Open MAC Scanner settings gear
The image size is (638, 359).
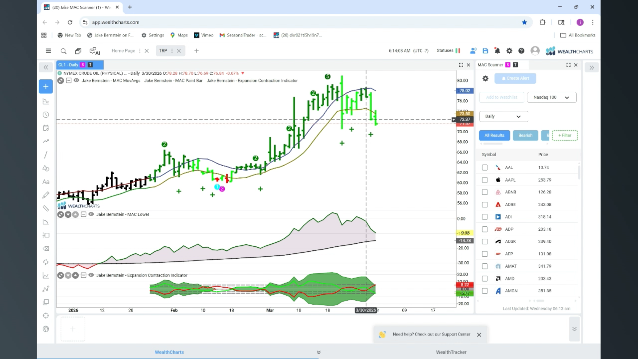[485, 78]
